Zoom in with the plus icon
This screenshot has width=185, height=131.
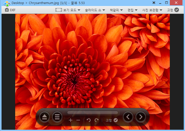pyautogui.click(x=71, y=120)
